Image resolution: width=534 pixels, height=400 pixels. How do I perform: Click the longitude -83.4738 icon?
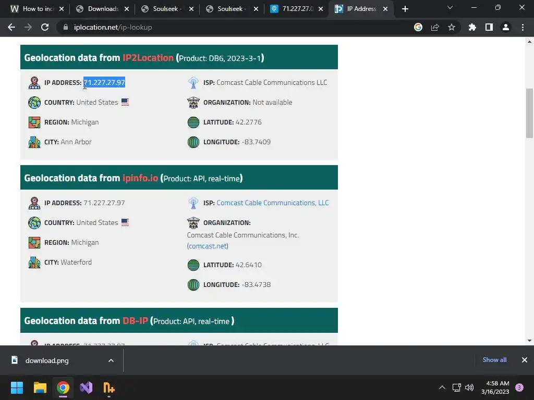click(x=193, y=285)
